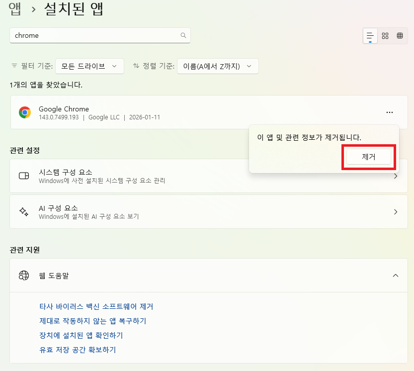The width and height of the screenshot is (414, 371).
Task: Open the 이름(A에서 Z까지) sort dropdown
Action: point(218,66)
